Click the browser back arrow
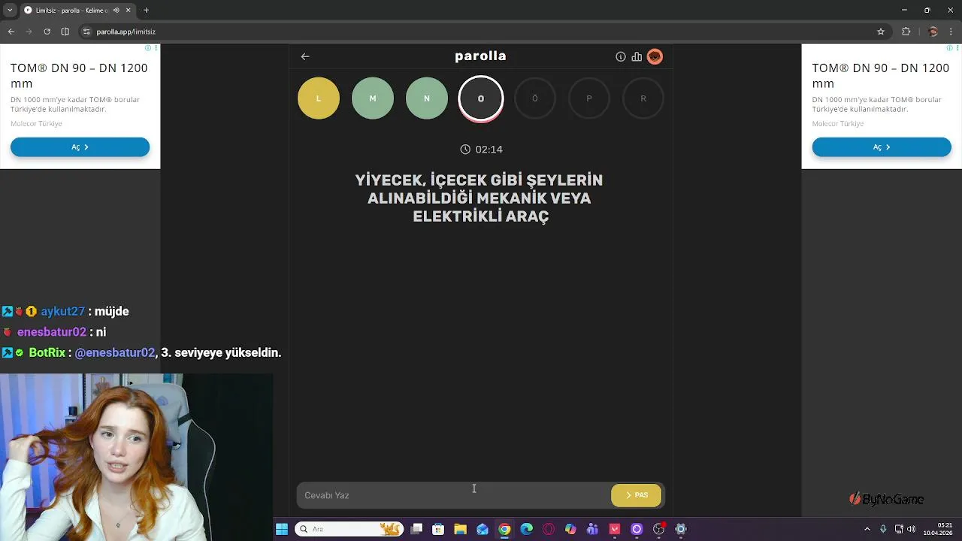962x541 pixels. tap(11, 32)
